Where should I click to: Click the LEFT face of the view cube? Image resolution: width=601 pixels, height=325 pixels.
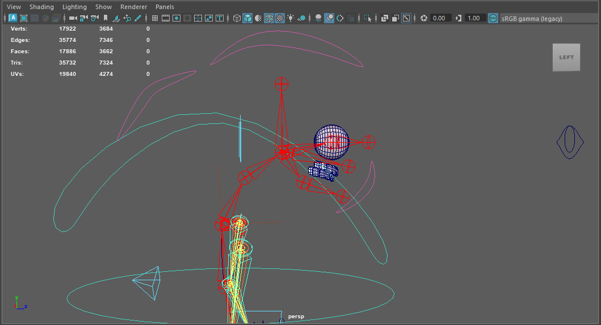click(566, 57)
